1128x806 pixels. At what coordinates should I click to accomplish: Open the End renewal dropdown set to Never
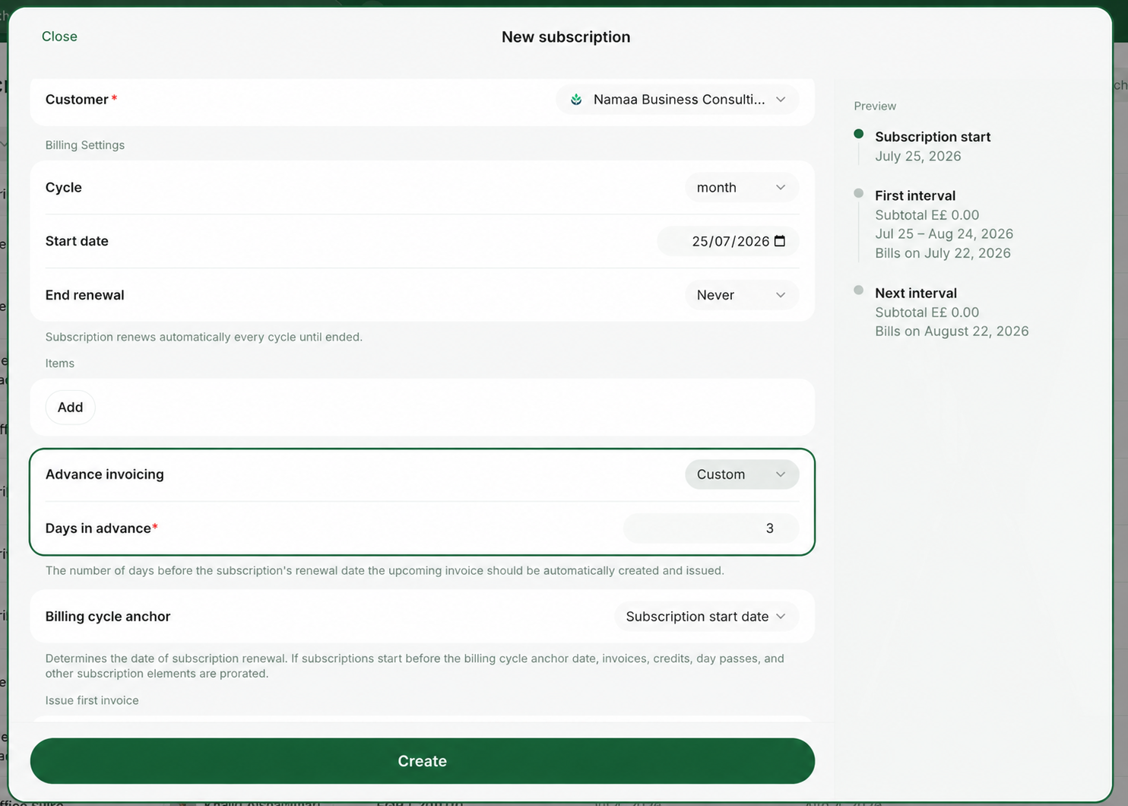741,295
